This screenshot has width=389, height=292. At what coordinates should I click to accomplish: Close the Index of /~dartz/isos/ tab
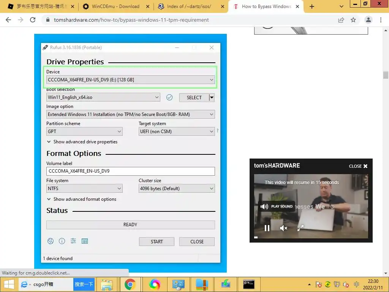coord(223,6)
